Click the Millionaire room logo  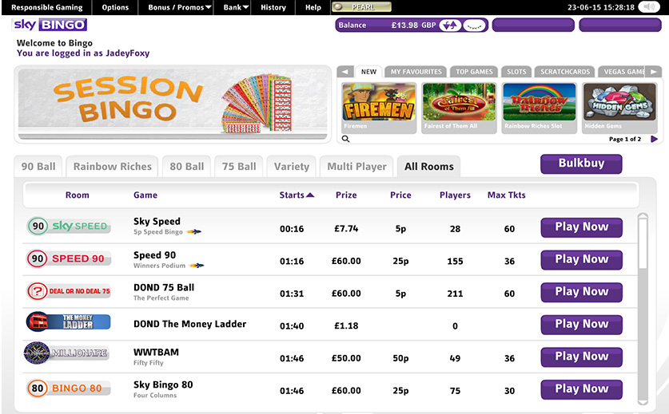(x=66, y=353)
